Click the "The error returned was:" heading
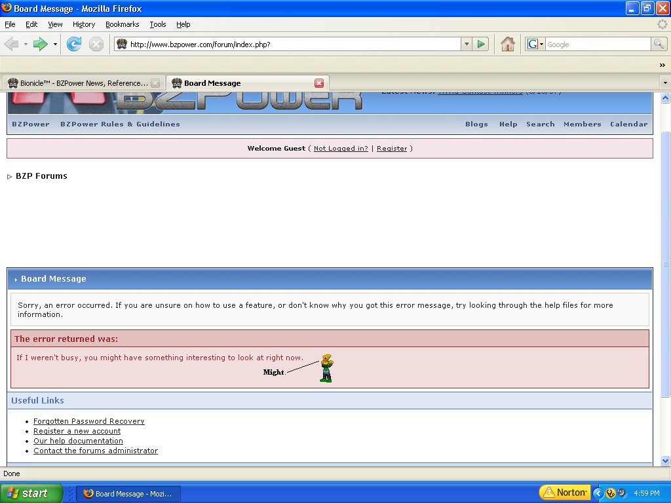The image size is (671, 503). 66,339
